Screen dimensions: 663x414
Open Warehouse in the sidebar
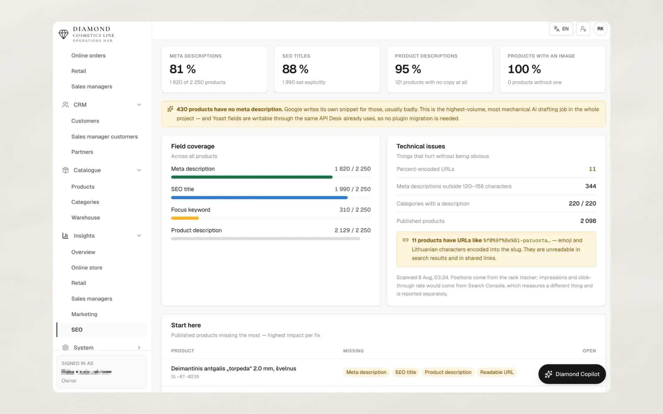click(86, 217)
